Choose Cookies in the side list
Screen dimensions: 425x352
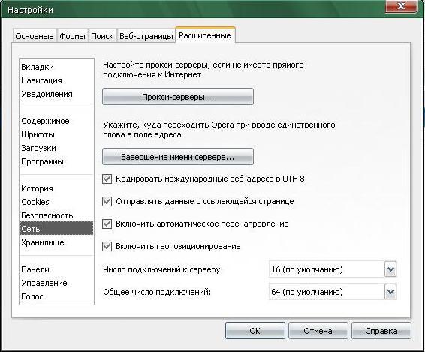coord(35,202)
